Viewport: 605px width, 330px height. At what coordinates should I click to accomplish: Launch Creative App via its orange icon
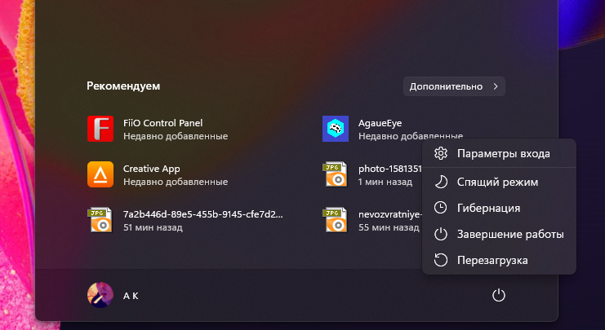tap(100, 174)
